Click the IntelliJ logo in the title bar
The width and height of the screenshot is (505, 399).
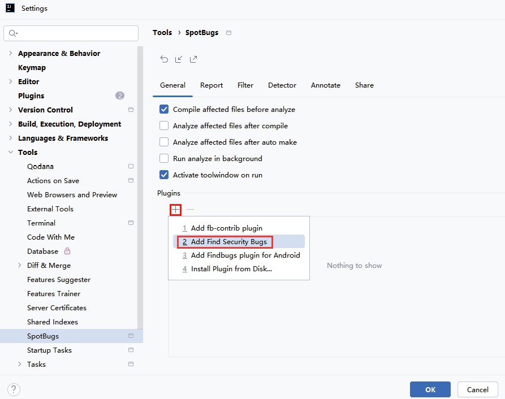10,8
